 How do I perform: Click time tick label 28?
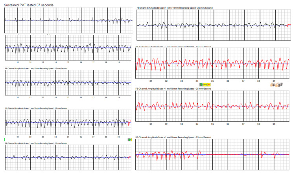pyautogui.click(x=106, y=137)
